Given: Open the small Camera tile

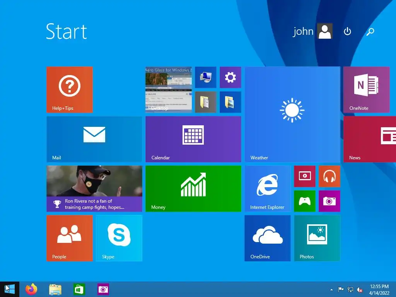Looking at the screenshot, I should pos(329,201).
